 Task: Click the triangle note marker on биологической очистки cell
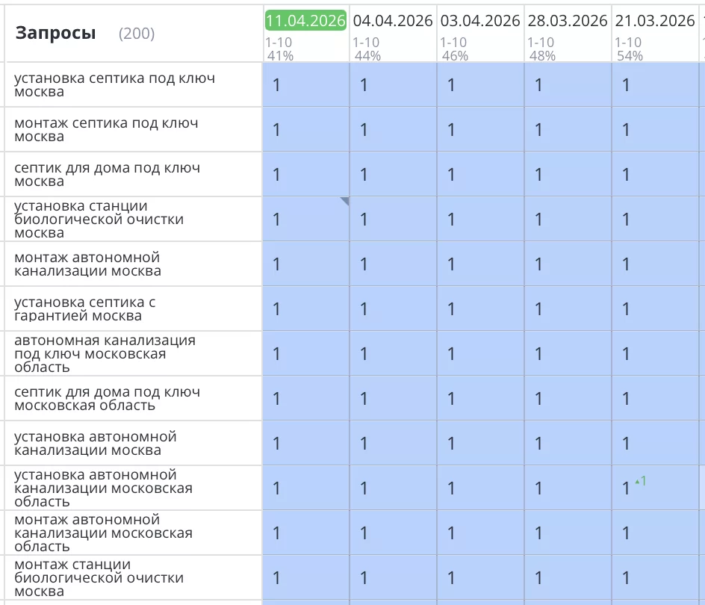(x=344, y=200)
